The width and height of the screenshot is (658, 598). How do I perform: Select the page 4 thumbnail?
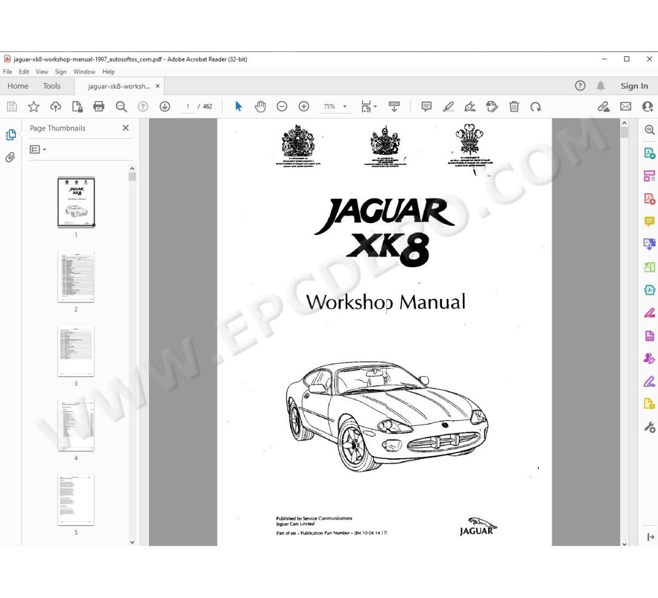tap(76, 425)
